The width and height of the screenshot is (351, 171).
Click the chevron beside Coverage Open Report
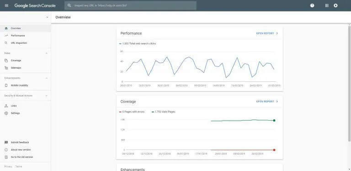(277, 102)
